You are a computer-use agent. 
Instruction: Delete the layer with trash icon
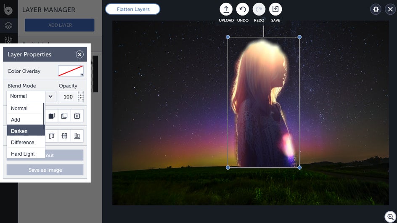(x=77, y=116)
